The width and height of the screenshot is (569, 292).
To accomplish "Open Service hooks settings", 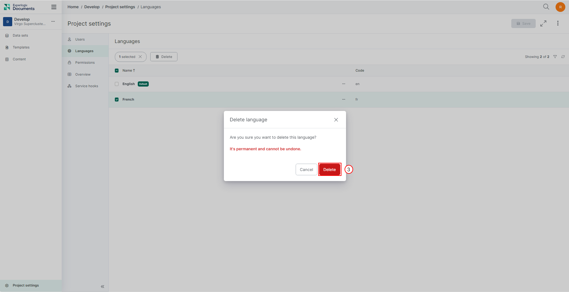I will pyautogui.click(x=86, y=86).
